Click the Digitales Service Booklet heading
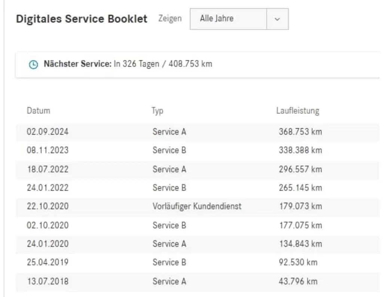 click(82, 19)
